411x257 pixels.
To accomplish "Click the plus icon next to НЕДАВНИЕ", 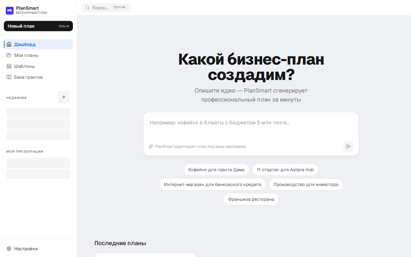I will [64, 97].
